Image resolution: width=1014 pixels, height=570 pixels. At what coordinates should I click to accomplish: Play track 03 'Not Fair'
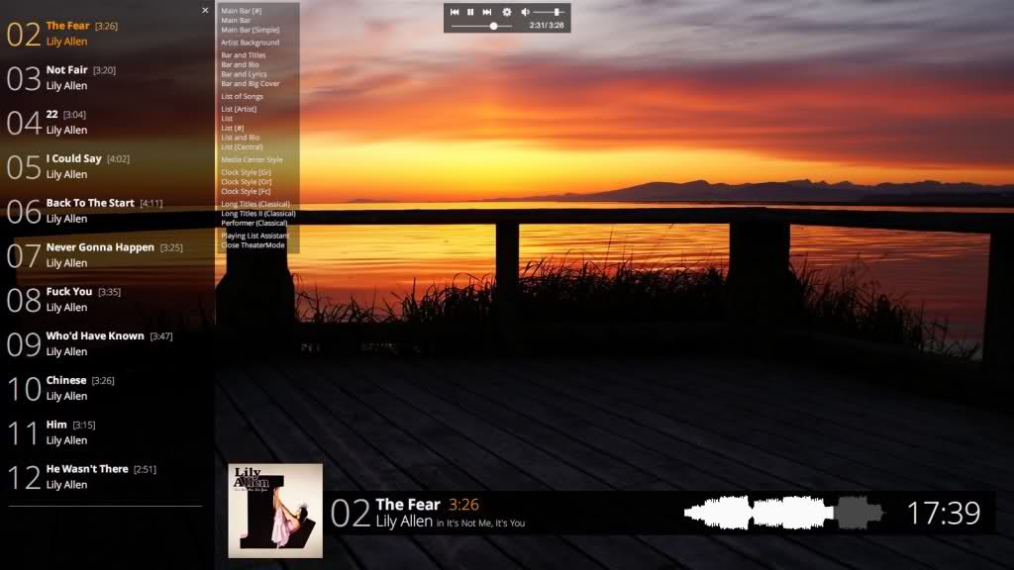pyautogui.click(x=107, y=77)
